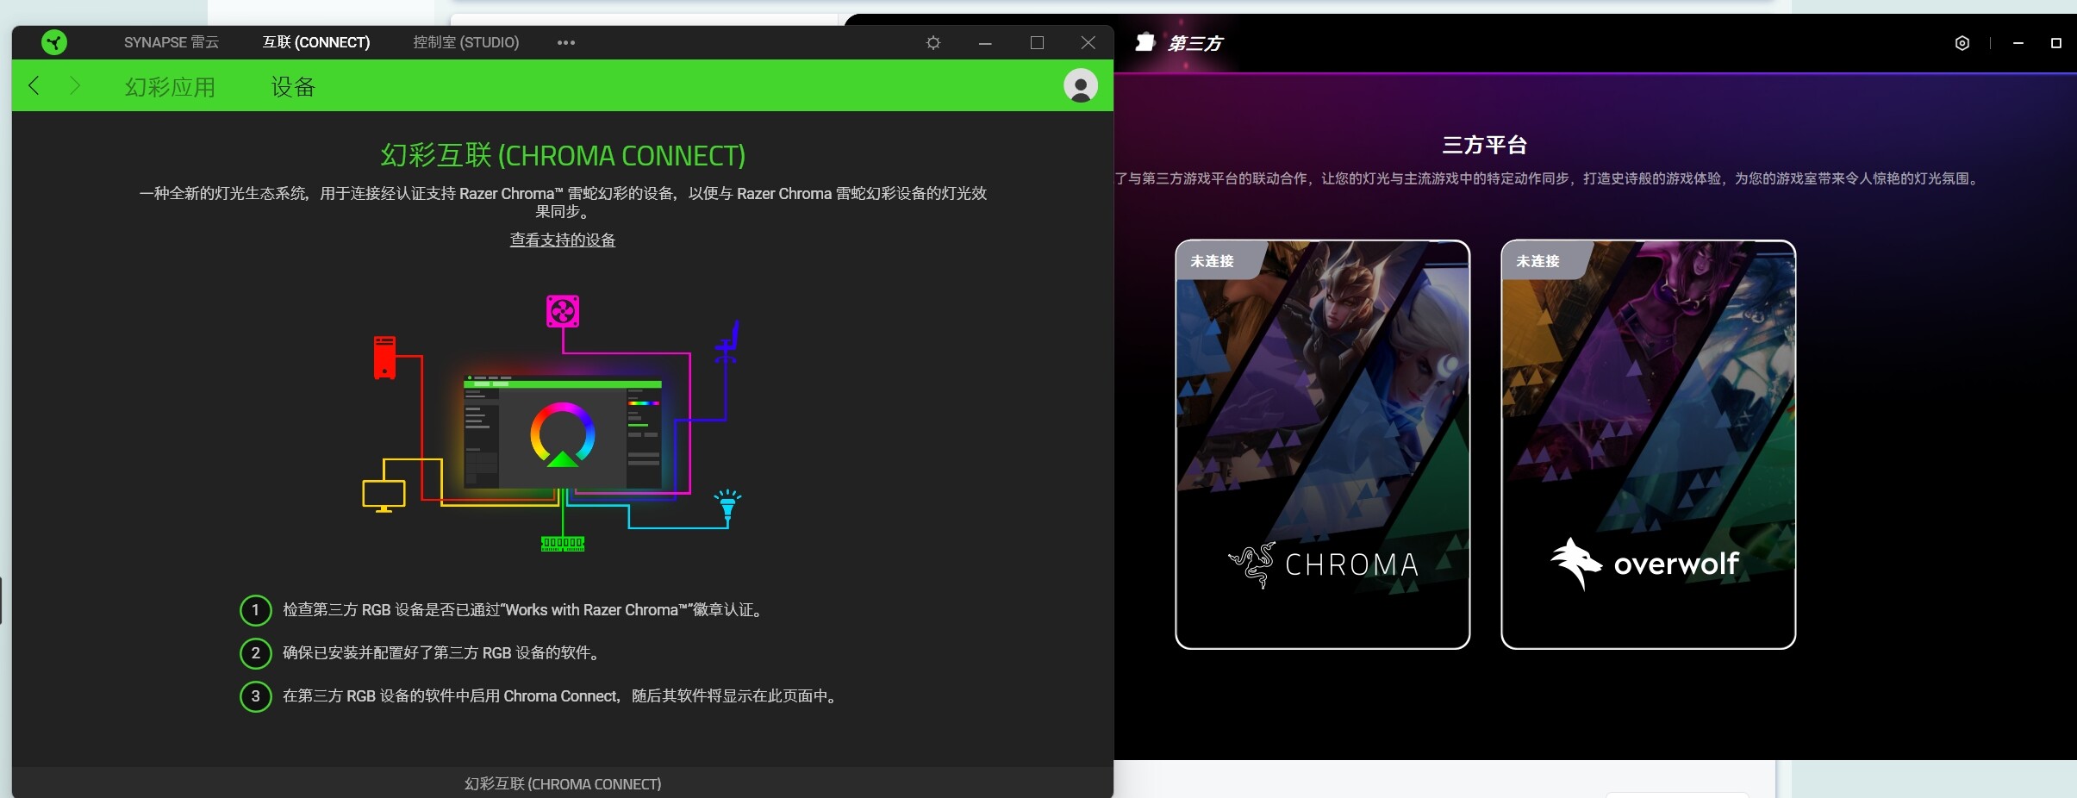Click the red PC tower icon
Screen dimensions: 2077x798
coord(384,358)
